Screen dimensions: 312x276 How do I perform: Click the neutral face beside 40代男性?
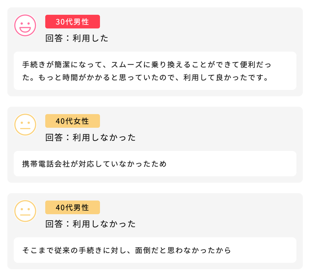(25, 211)
